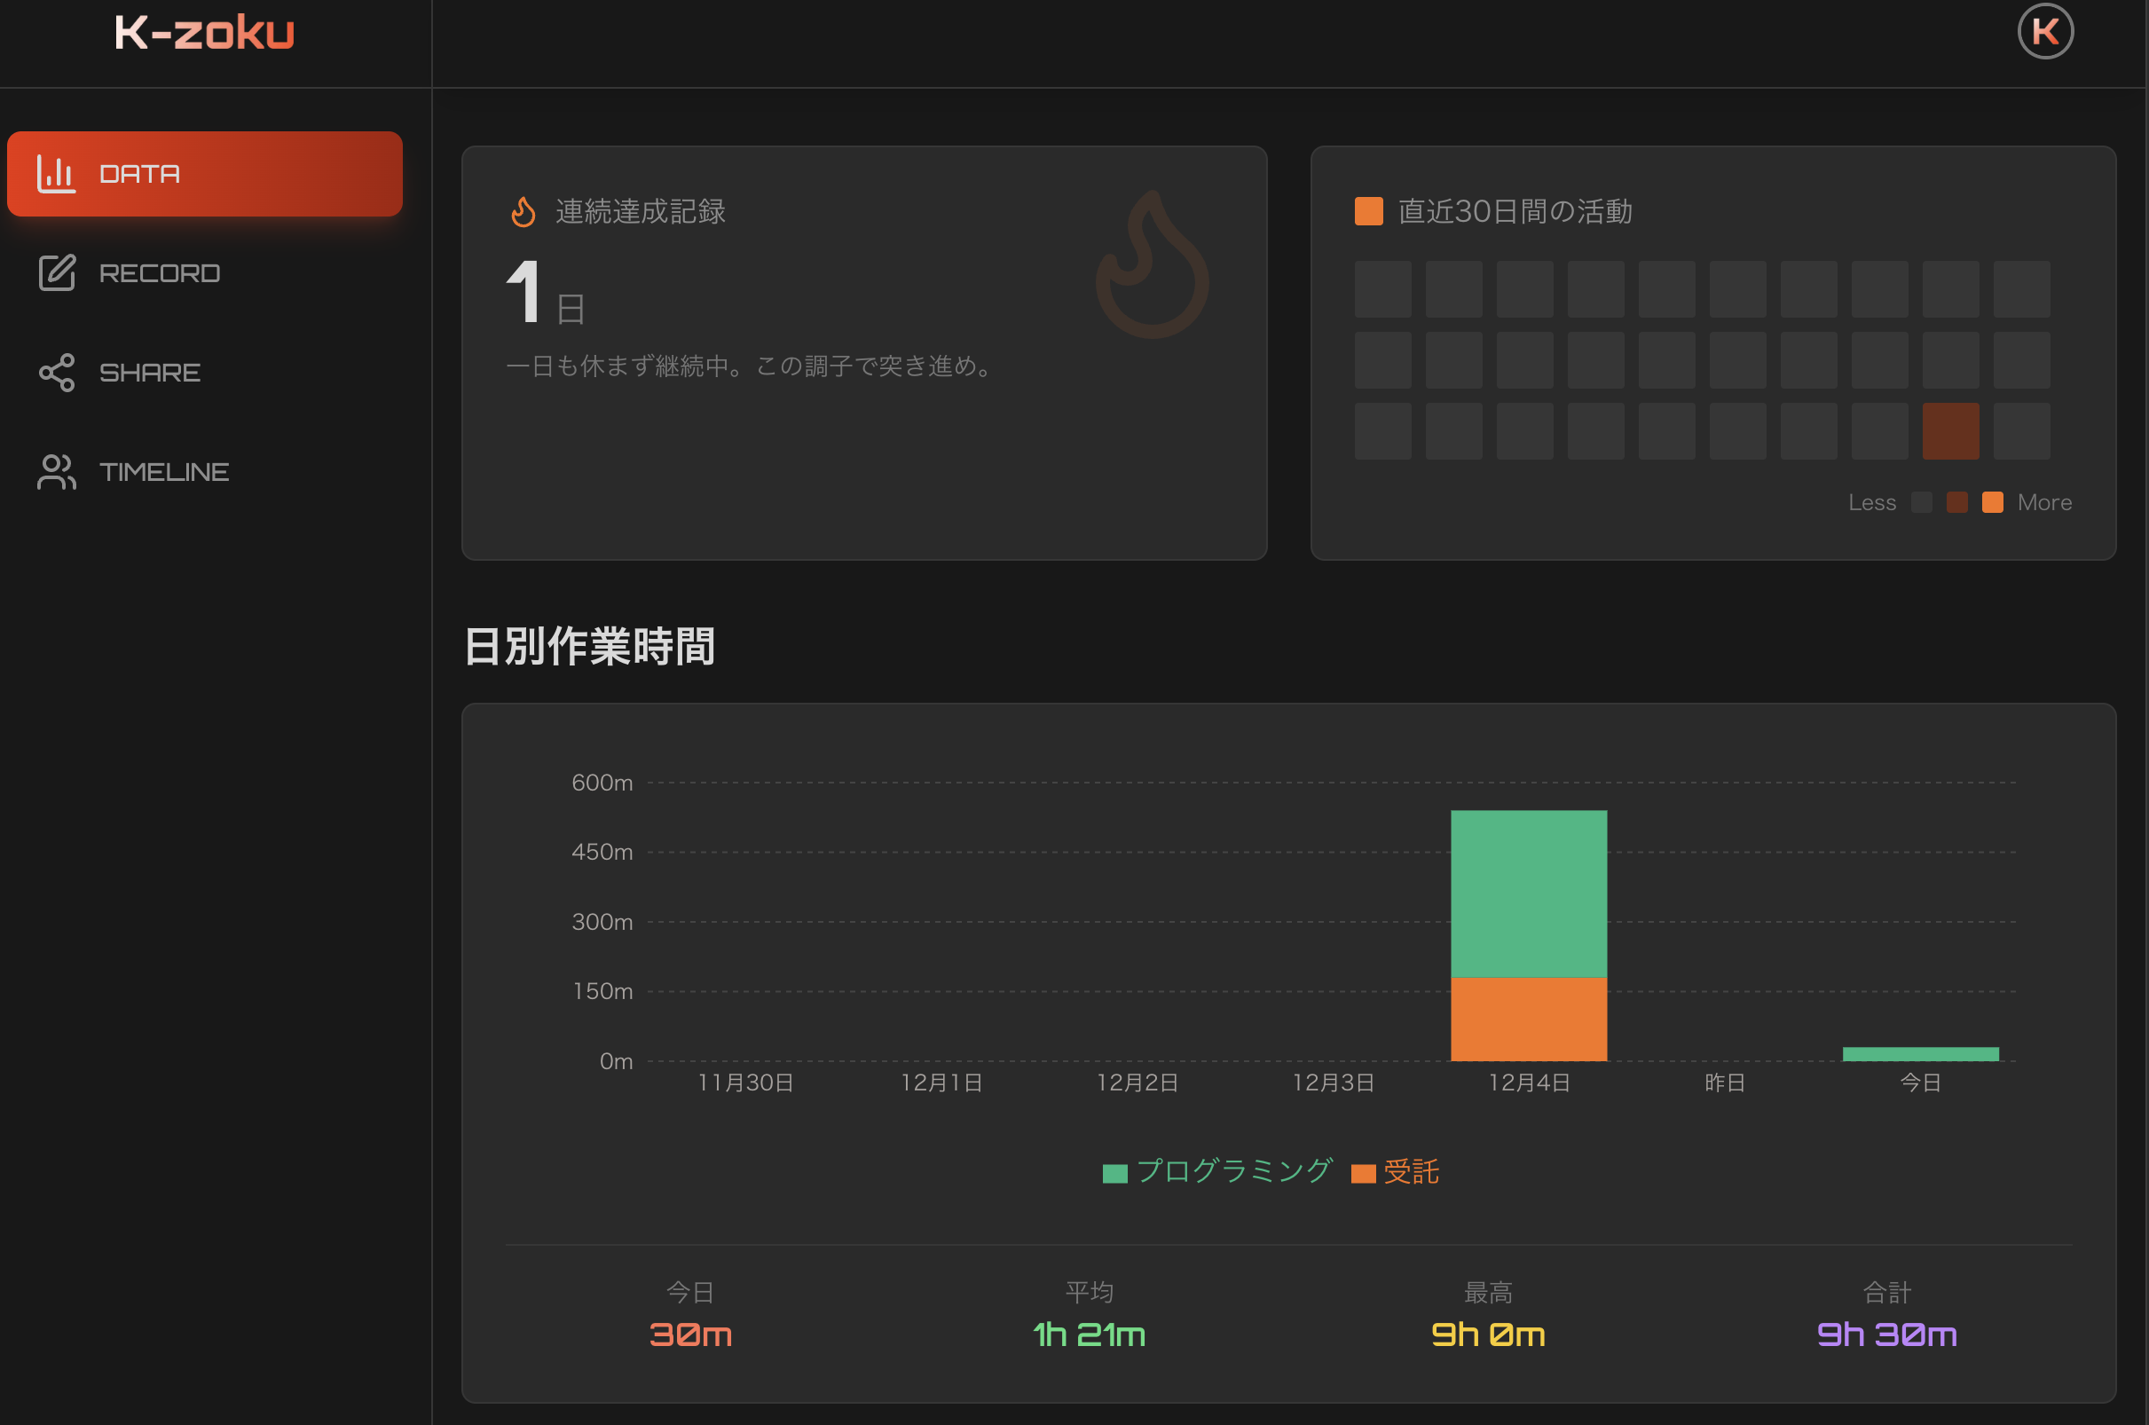
Task: Click the bright orange More legend swatch
Action: click(1992, 502)
